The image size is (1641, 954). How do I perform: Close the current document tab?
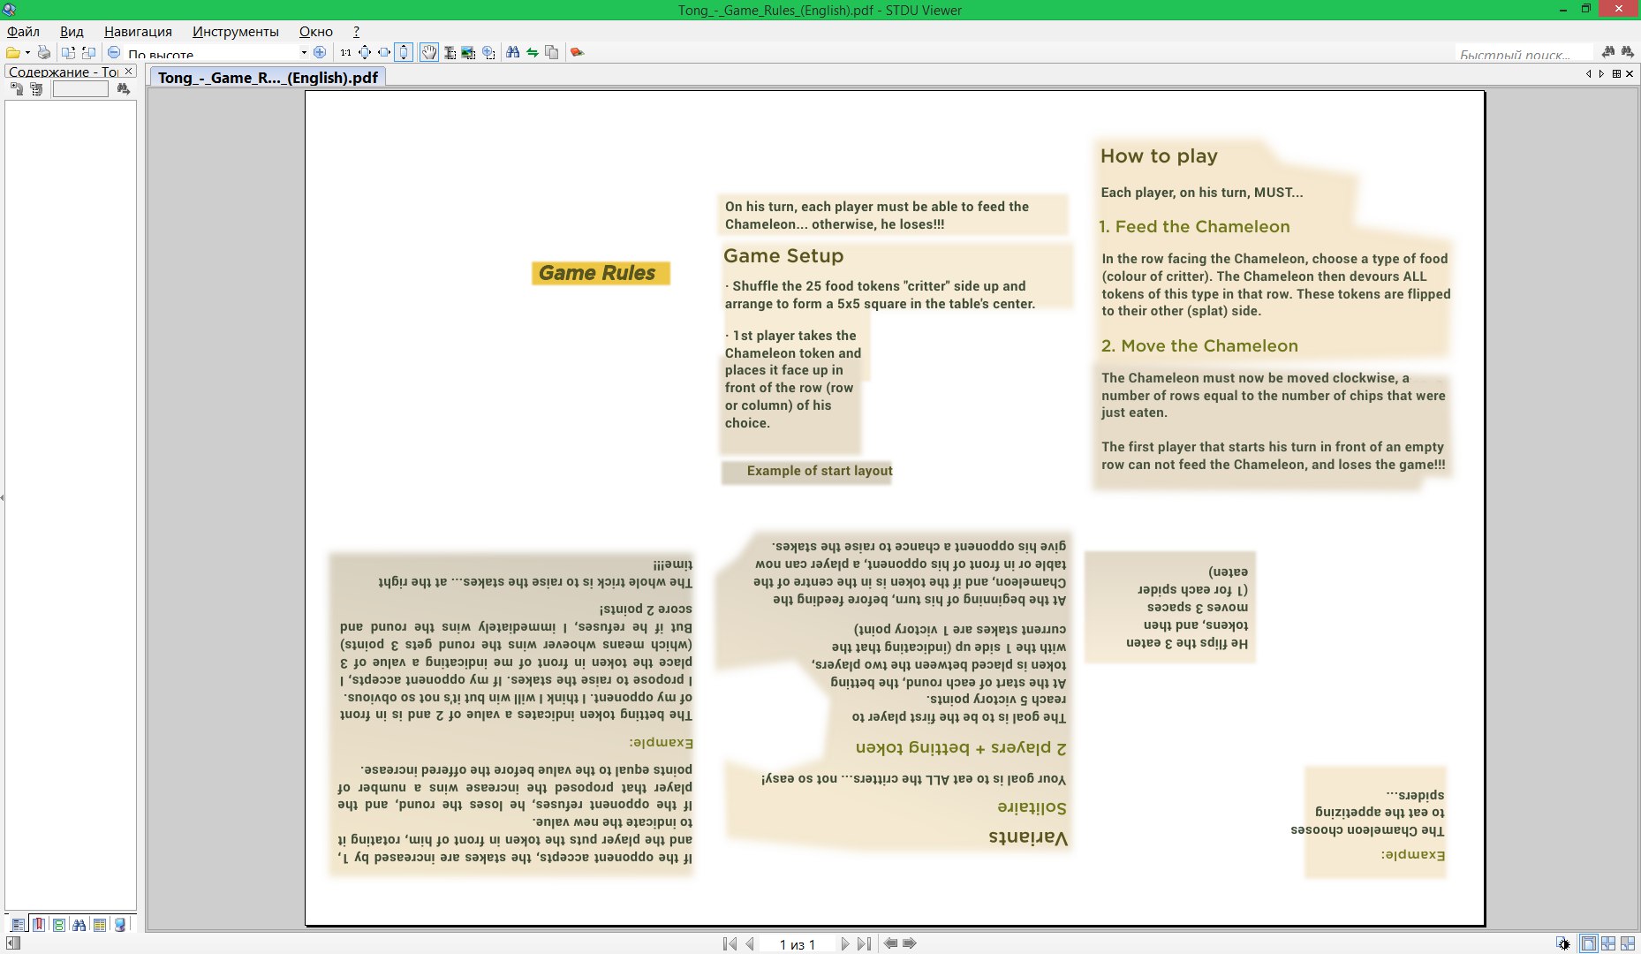tap(1630, 73)
